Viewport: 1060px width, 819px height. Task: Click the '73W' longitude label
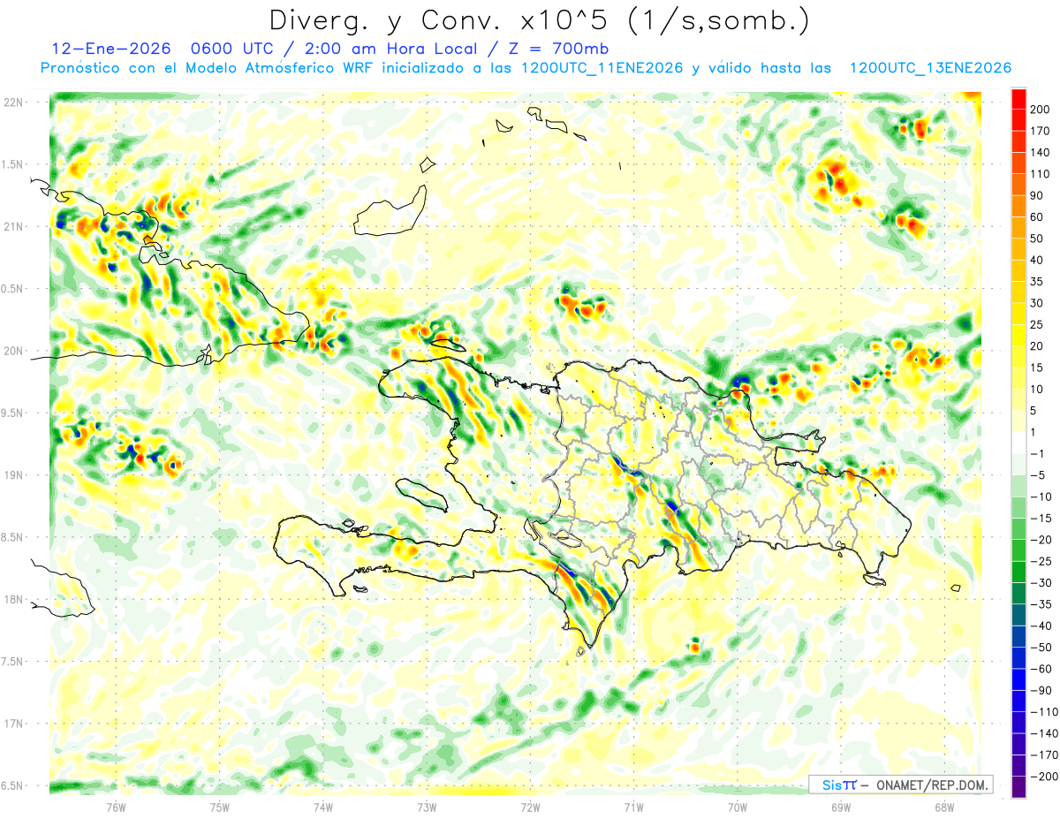tap(427, 807)
